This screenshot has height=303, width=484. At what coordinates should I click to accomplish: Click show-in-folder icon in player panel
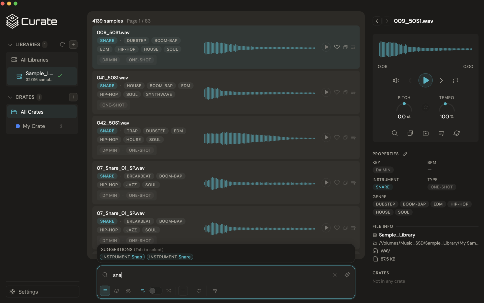pyautogui.click(x=426, y=133)
